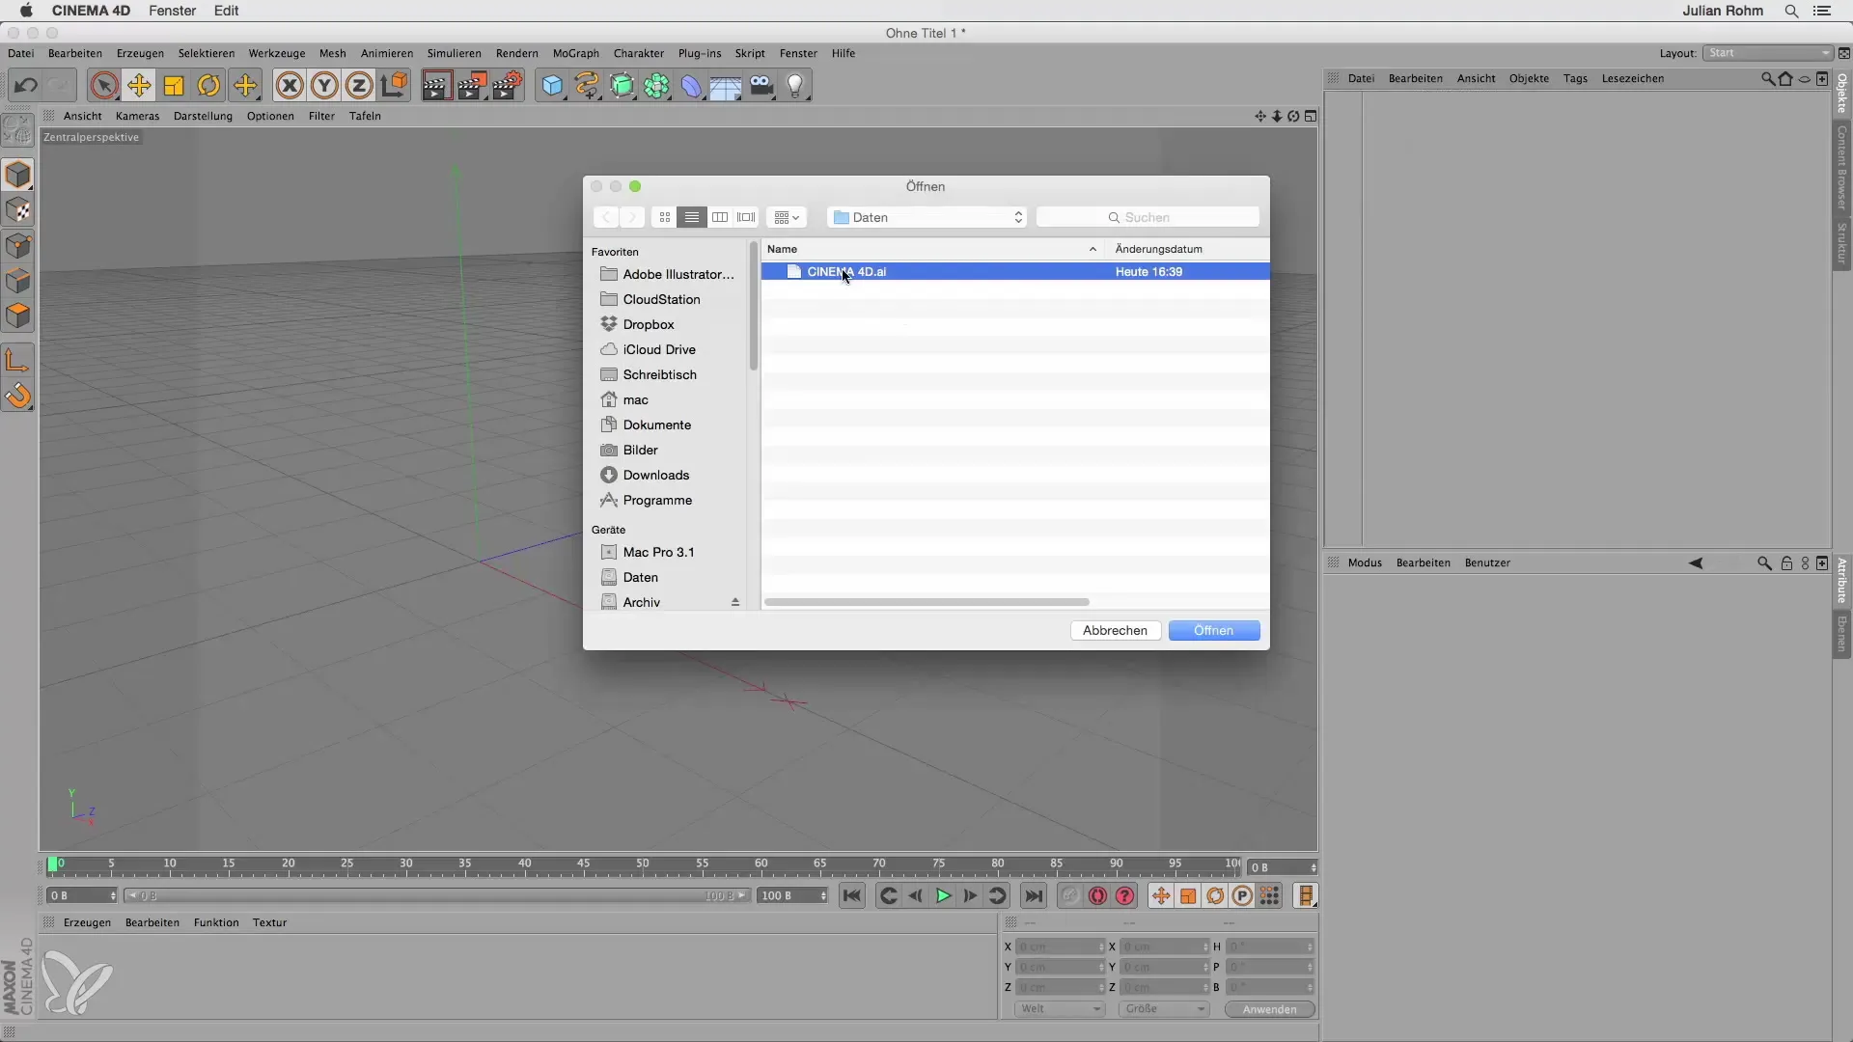Open the MoGraph menu
Screen dimensions: 1853x1042
coord(576,53)
